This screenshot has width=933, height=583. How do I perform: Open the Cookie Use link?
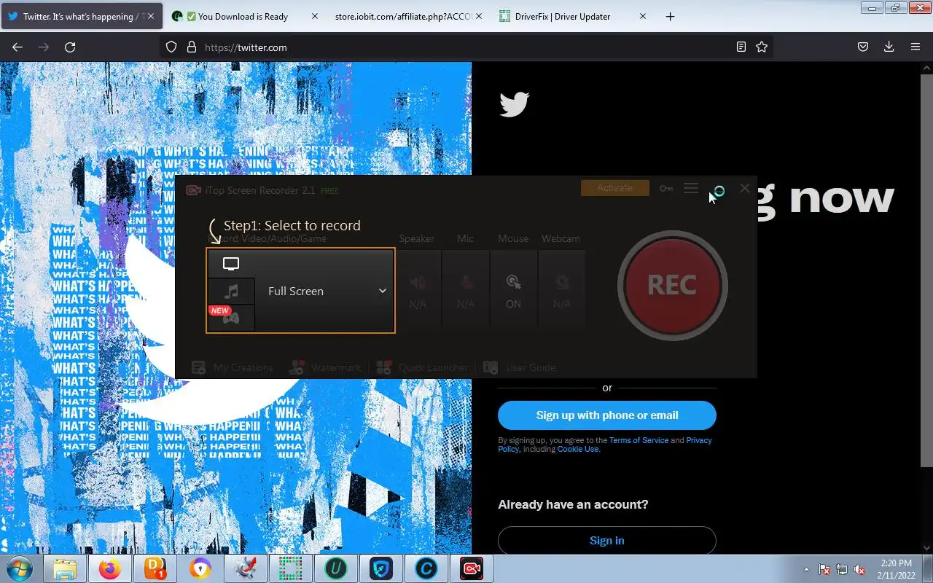tap(578, 449)
